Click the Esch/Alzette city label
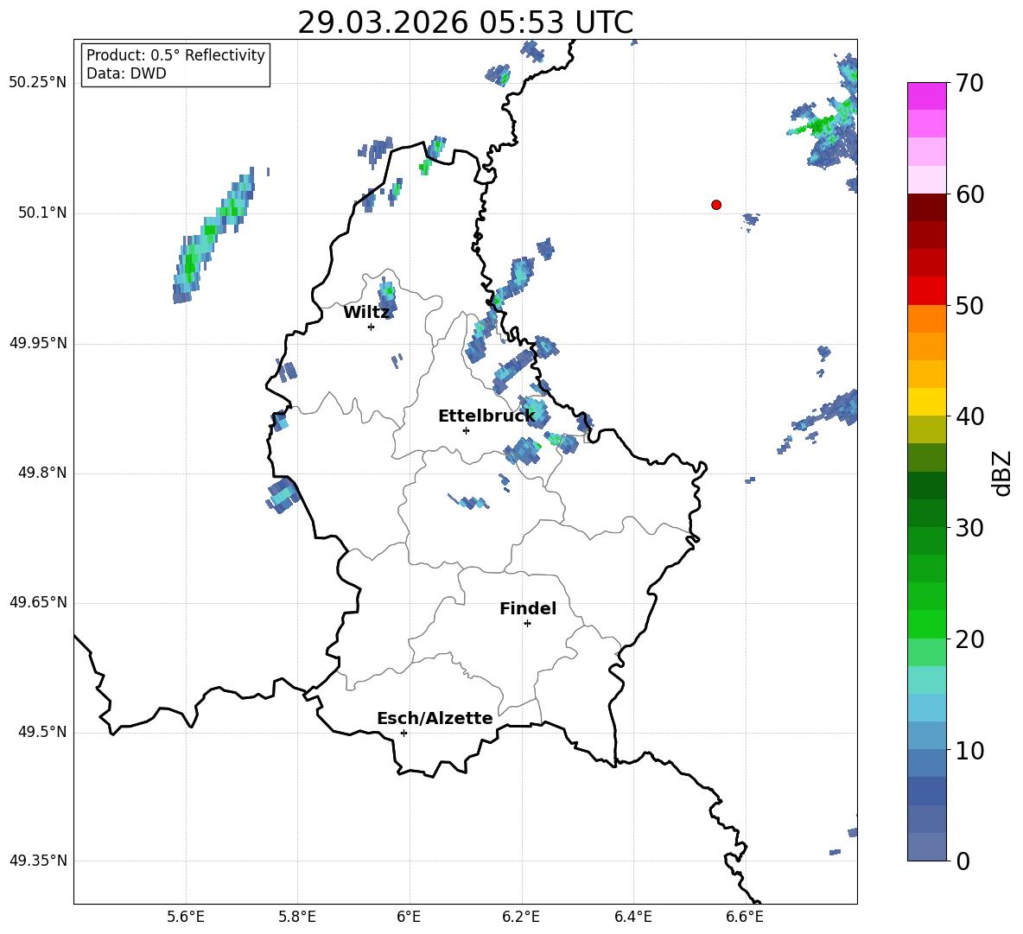Viewport: 1023px width, 934px height. point(435,718)
